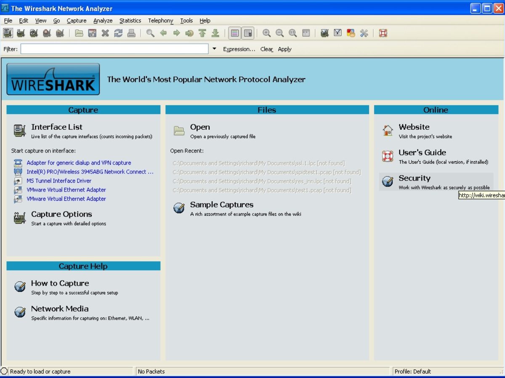The image size is (505, 378).
Task: Click Open to load a captured file
Action: click(x=200, y=127)
